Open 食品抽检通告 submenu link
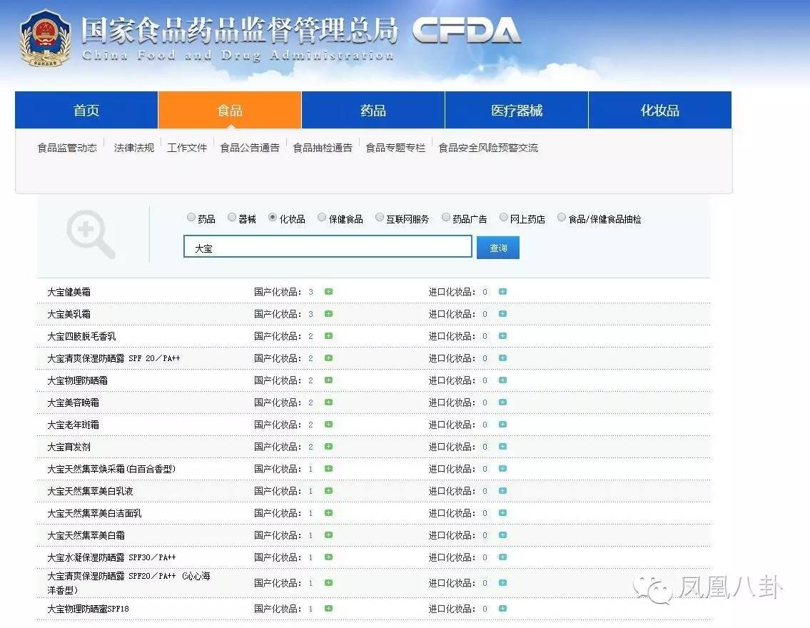Viewport: 810px width, 628px height. click(x=323, y=148)
